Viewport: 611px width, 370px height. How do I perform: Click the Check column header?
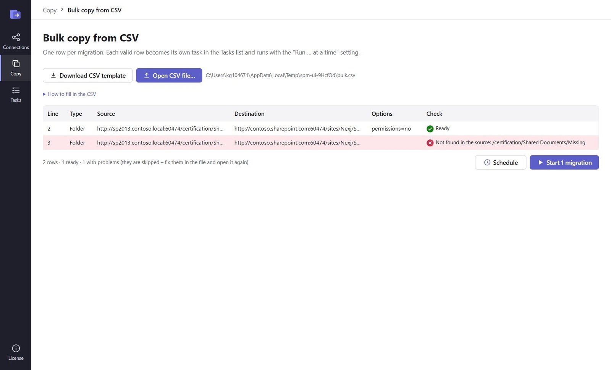[434, 114]
